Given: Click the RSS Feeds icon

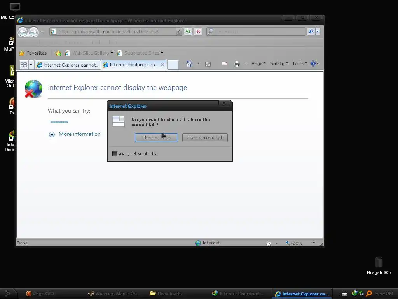Looking at the screenshot, I should (x=208, y=64).
